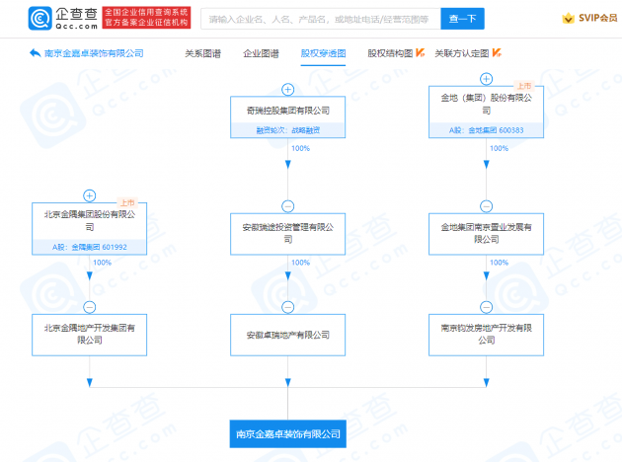Collapse node above 安徽瑞途投资管理有限公司
This screenshot has height=462, width=622.
(287, 206)
